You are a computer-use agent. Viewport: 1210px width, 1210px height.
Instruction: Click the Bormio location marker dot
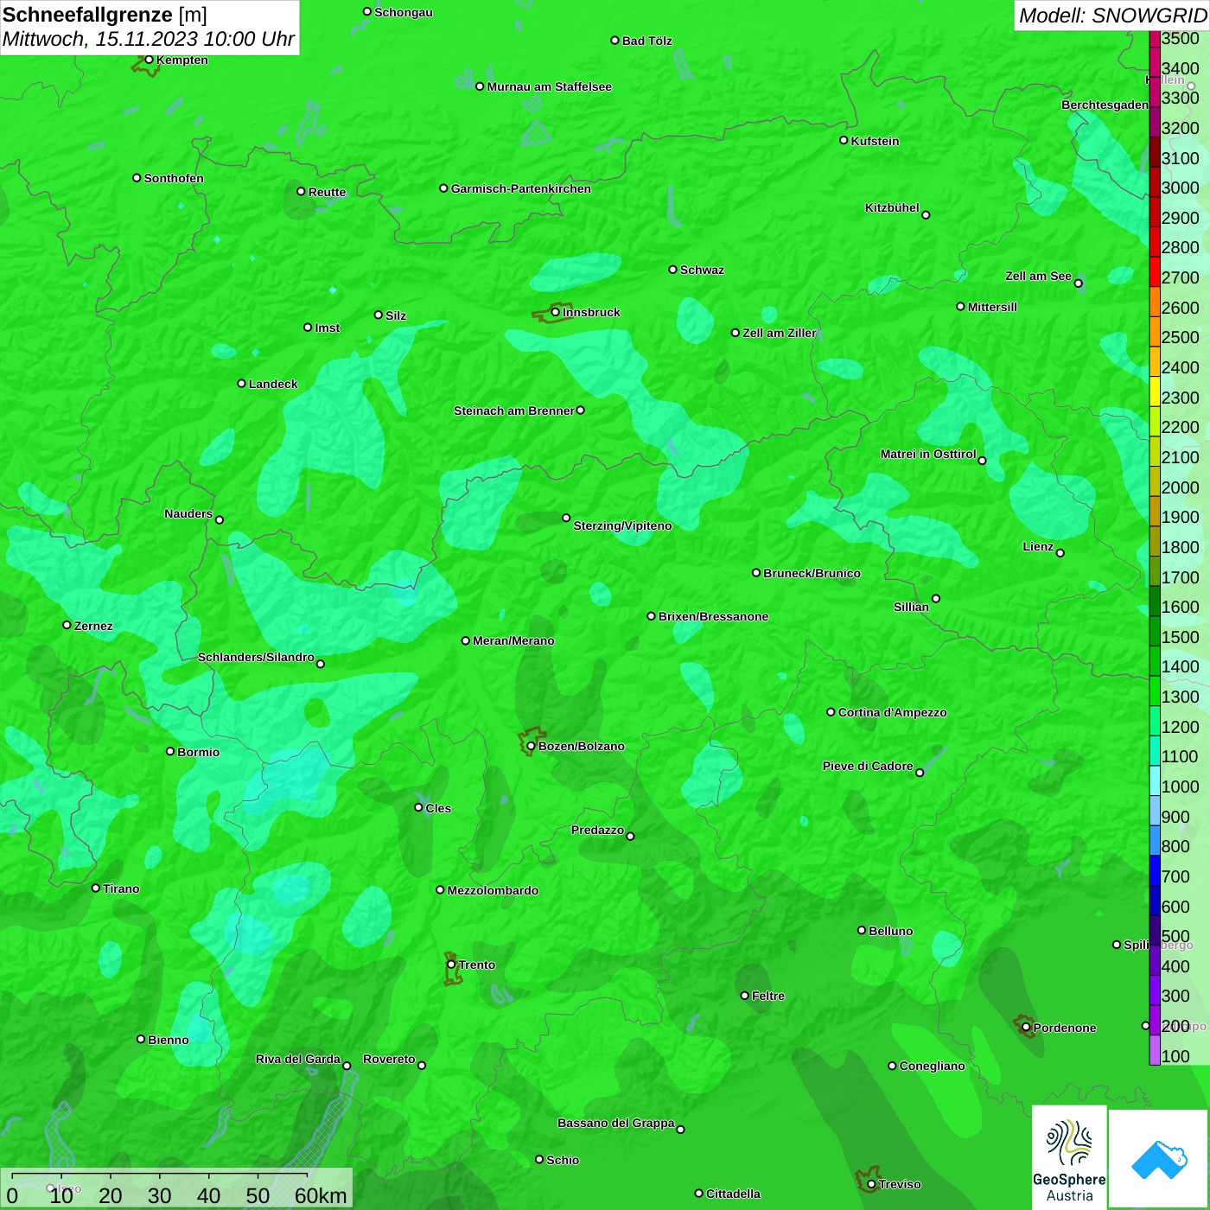click(x=170, y=751)
